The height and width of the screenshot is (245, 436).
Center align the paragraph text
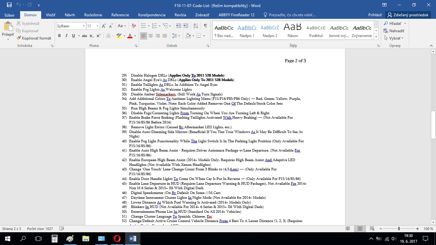(x=151, y=36)
